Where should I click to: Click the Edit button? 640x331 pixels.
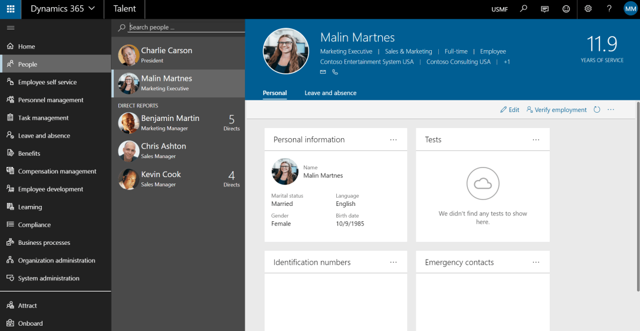tap(510, 110)
